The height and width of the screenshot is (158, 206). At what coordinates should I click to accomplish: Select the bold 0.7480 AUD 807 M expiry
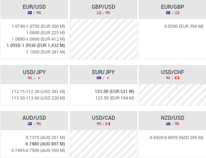(45, 144)
